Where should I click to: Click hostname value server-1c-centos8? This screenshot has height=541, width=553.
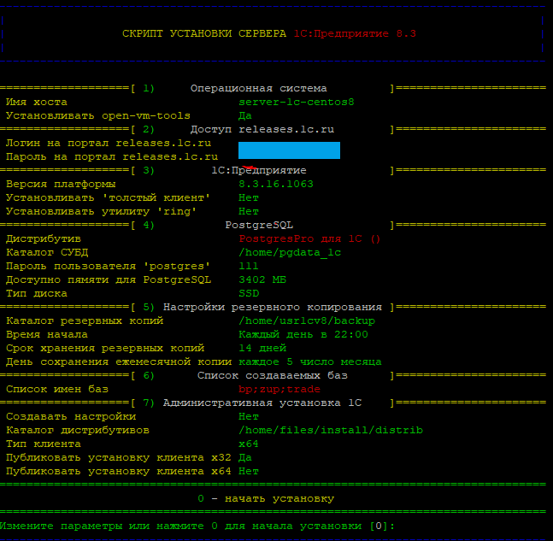tap(296, 102)
